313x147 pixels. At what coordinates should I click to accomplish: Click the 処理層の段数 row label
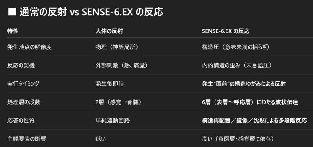click(x=24, y=102)
